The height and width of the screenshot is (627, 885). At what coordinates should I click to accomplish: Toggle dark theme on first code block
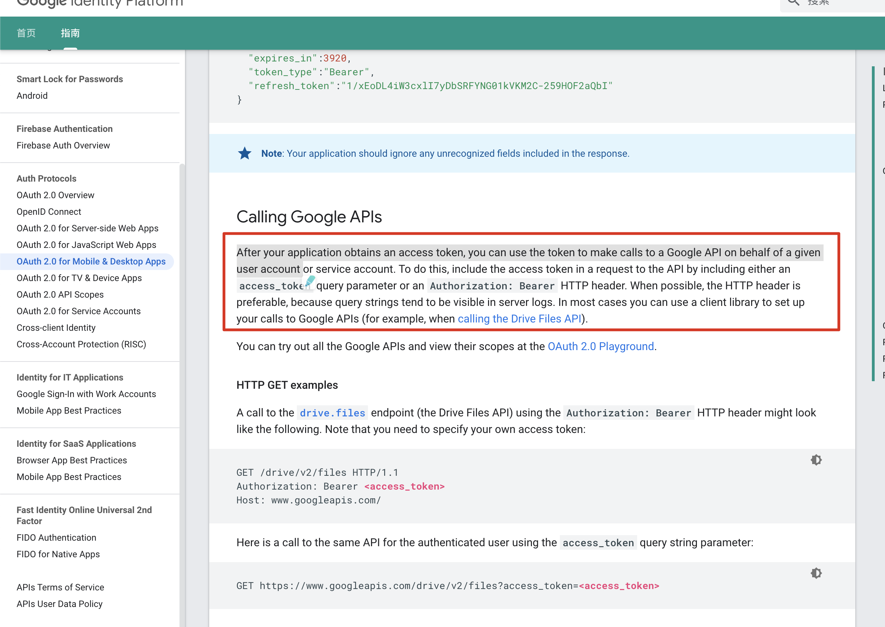coord(816,460)
